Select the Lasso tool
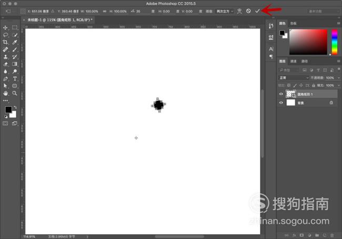The image size is (342, 239). pyautogui.click(x=5, y=35)
